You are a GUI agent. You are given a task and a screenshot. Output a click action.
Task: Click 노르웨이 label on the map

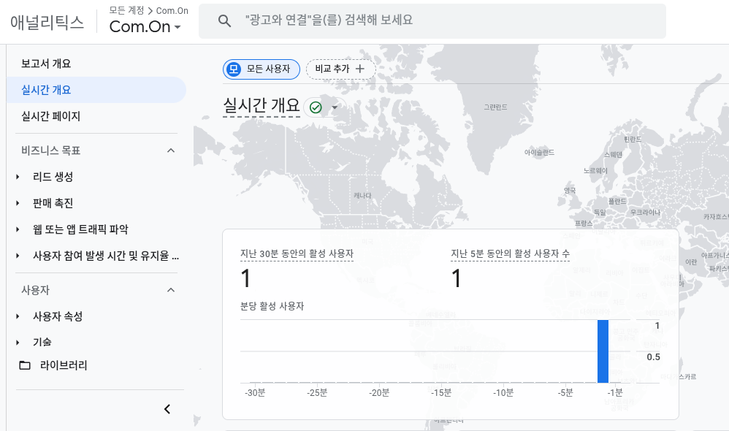pos(595,171)
